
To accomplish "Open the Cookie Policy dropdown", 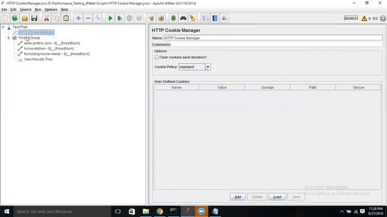I will [208, 67].
